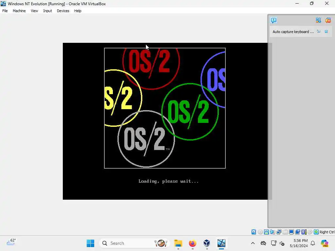The width and height of the screenshot is (335, 251).
Task: Open the Help menu
Action: click(78, 11)
